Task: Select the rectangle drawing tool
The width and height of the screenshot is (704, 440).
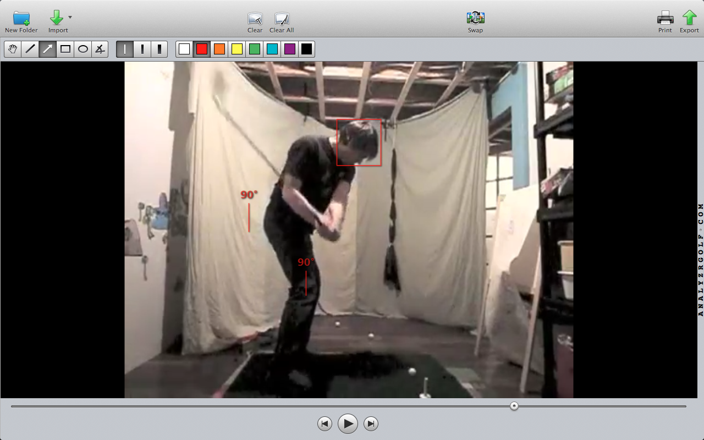Action: (x=65, y=50)
